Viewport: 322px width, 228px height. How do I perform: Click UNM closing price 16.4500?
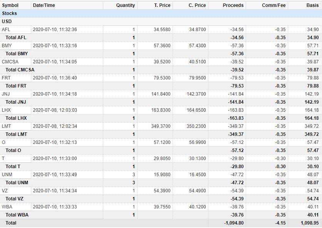[197, 175]
